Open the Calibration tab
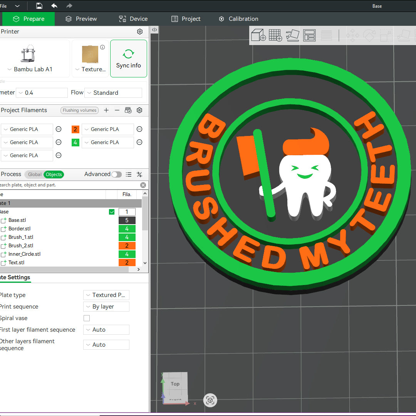416x416 pixels. 238,19
